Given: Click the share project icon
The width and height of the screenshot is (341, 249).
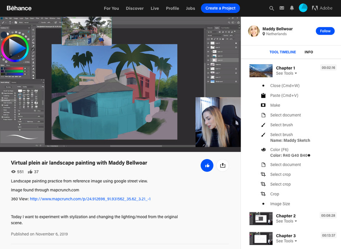Looking at the screenshot, I should point(223,165).
